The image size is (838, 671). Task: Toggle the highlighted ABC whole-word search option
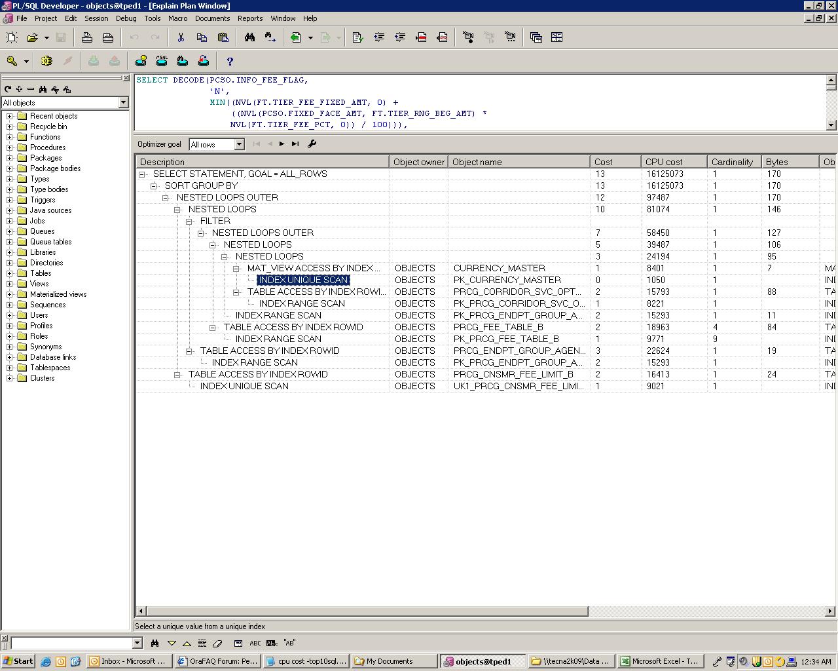pos(272,643)
